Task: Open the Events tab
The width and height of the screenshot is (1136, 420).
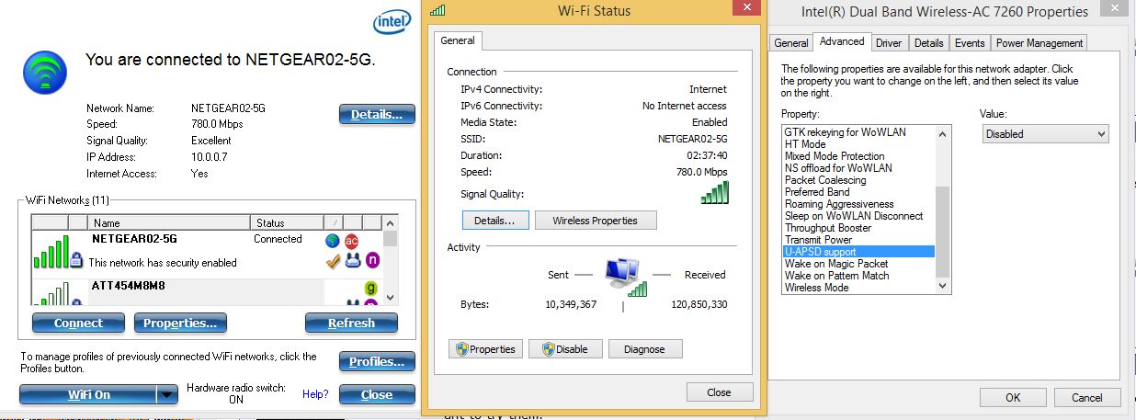Action: tap(970, 43)
